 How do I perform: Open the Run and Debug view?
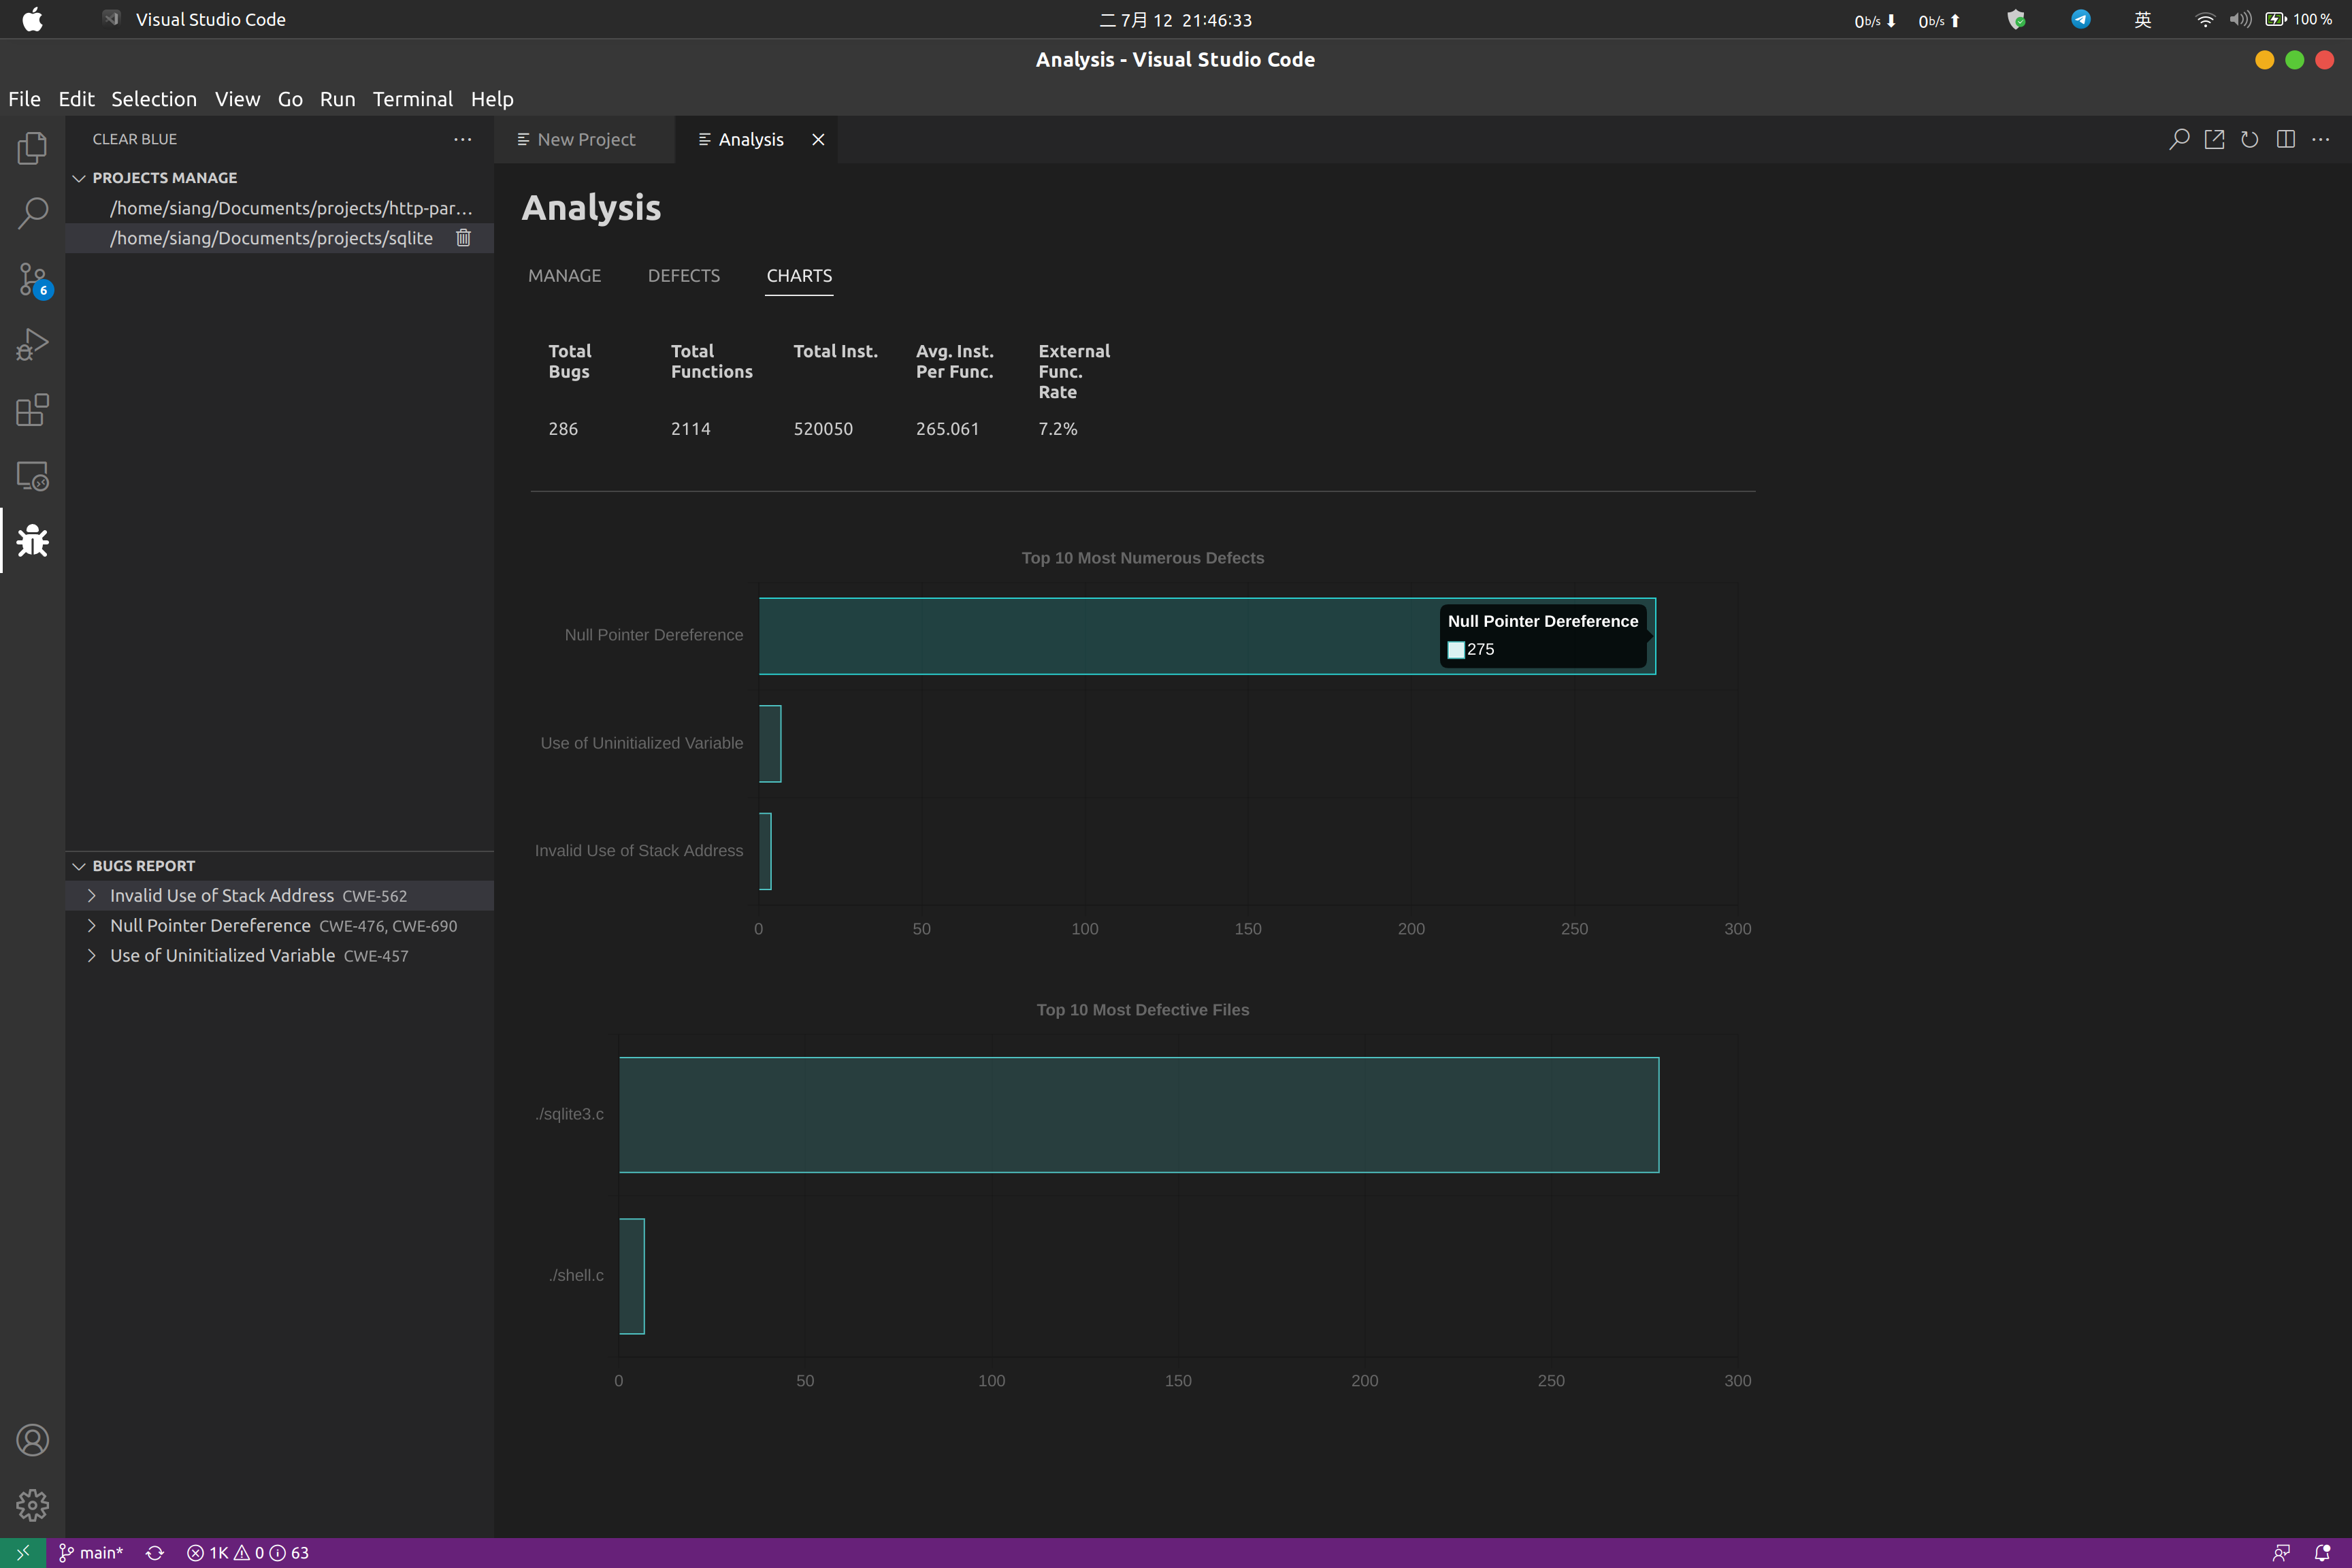[32, 345]
